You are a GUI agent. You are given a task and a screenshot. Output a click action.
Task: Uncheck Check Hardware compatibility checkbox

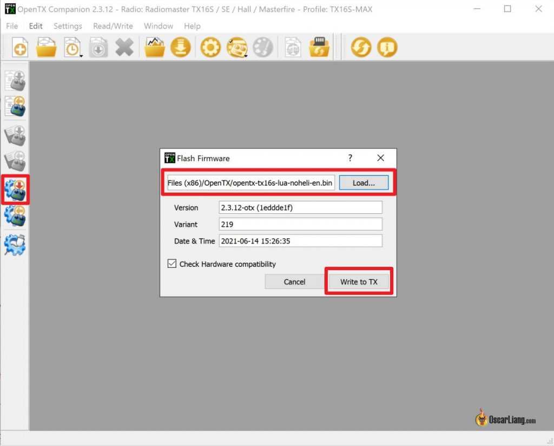click(172, 264)
